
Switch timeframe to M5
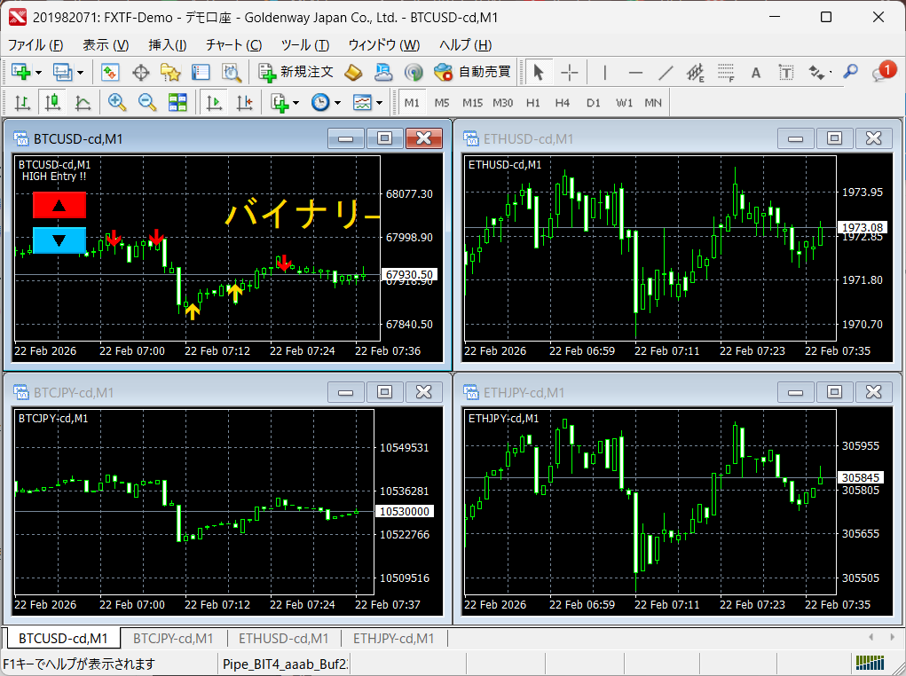tap(442, 102)
